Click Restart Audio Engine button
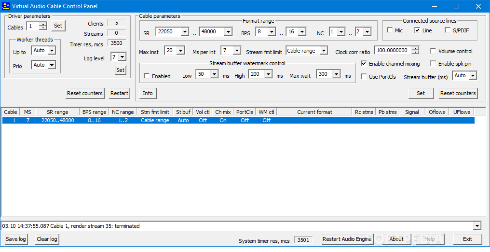The image size is (490, 252). (x=347, y=239)
